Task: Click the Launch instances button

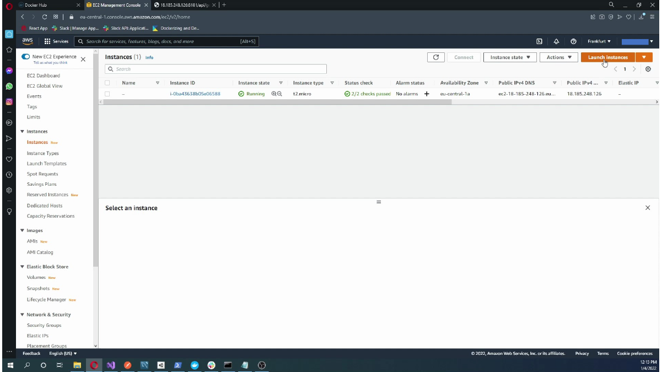Action: [608, 57]
